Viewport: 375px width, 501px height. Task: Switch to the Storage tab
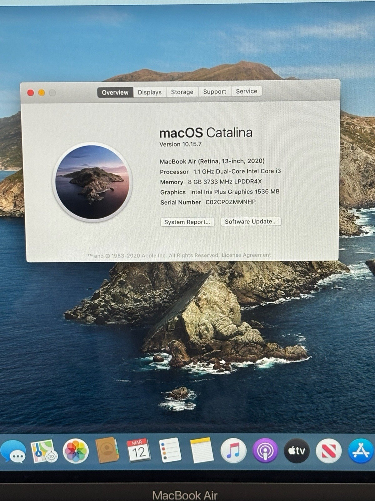[182, 92]
